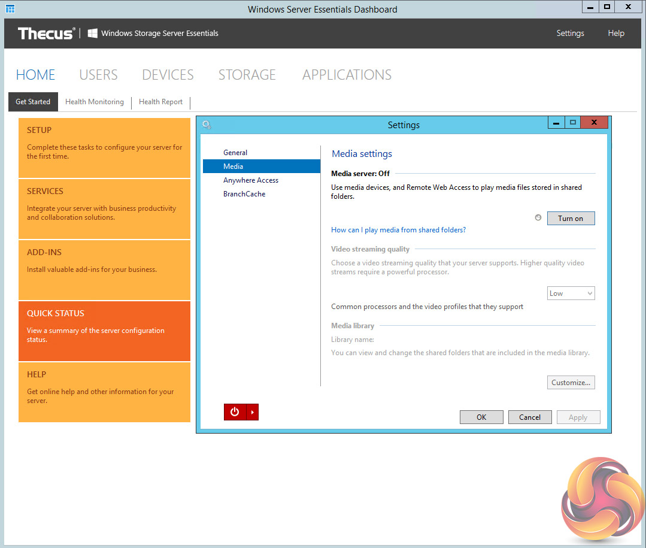
Task: Minimize the Settings dialog
Action: coord(556,123)
